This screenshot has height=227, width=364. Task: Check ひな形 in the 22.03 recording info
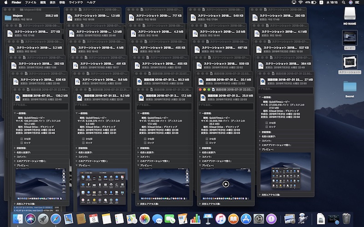coord(207,139)
